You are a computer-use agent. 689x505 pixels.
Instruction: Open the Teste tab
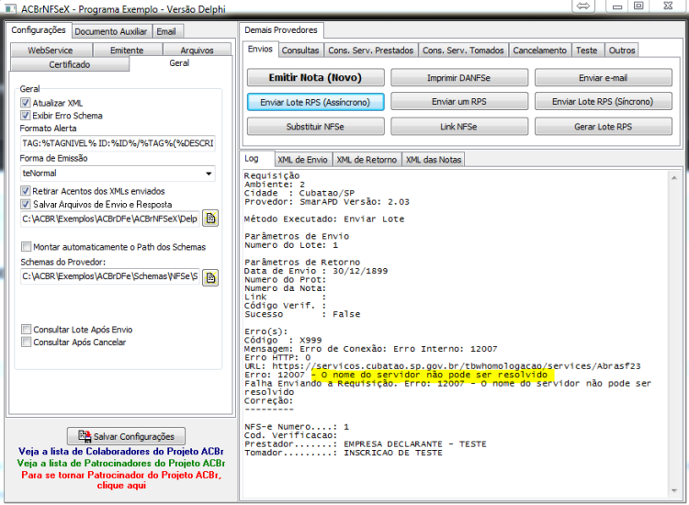coord(587,50)
